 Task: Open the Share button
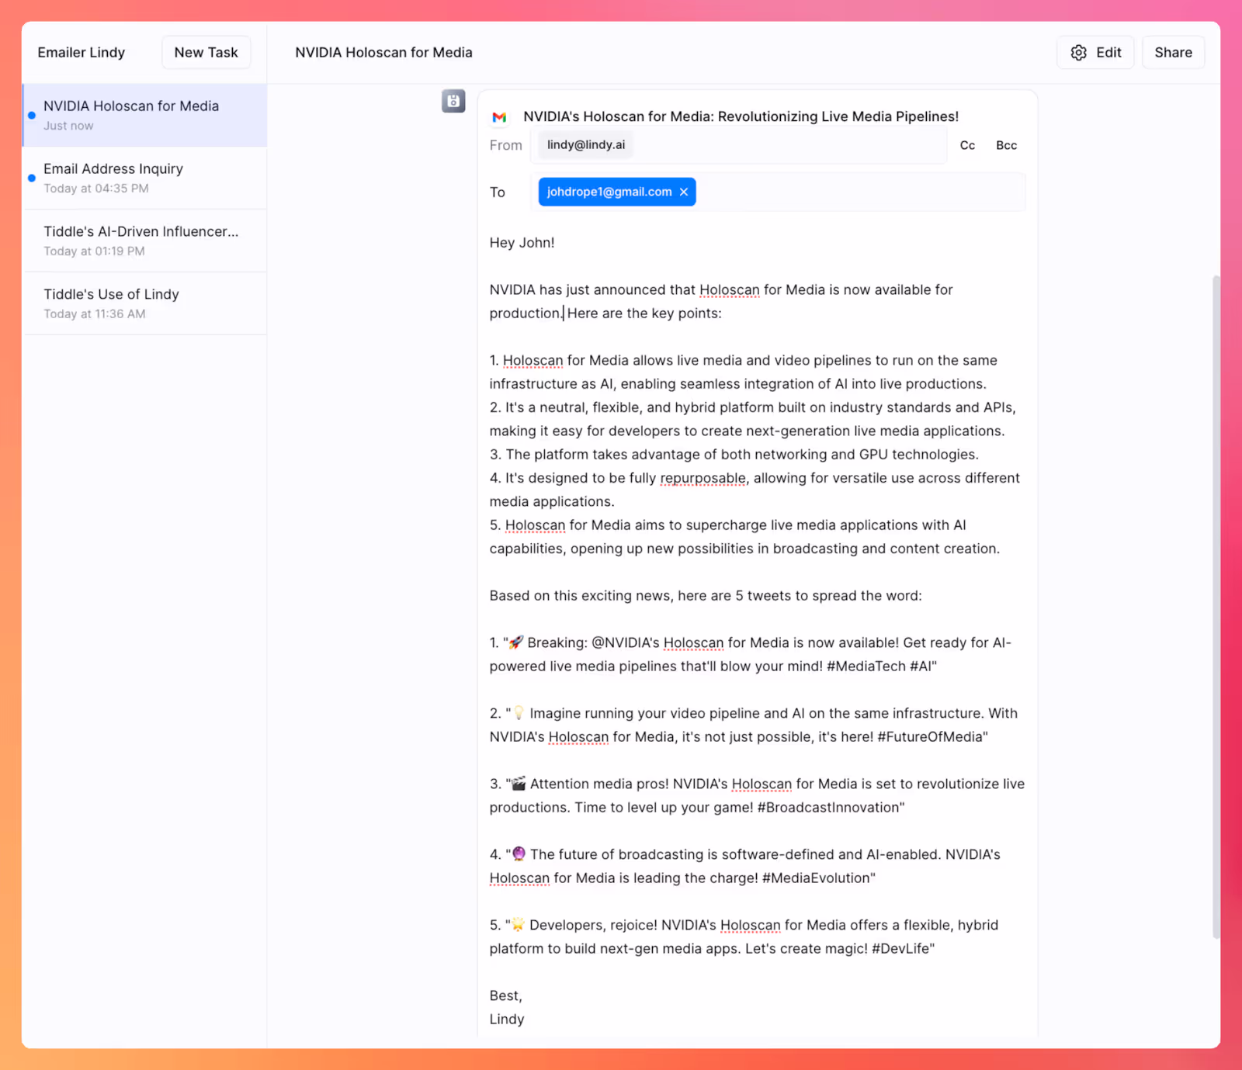[1173, 53]
